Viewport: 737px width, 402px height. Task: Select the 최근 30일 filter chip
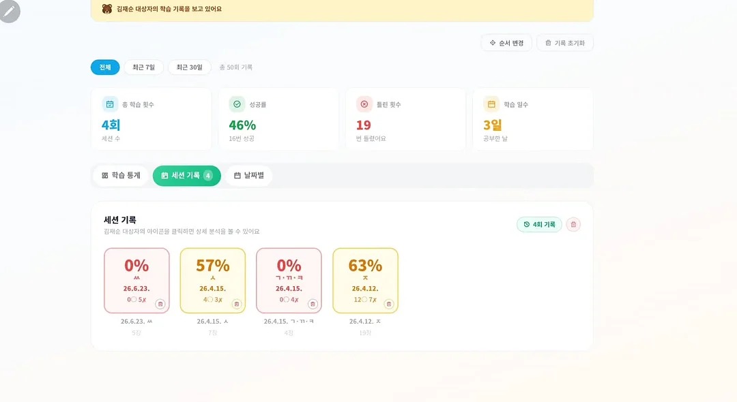190,67
